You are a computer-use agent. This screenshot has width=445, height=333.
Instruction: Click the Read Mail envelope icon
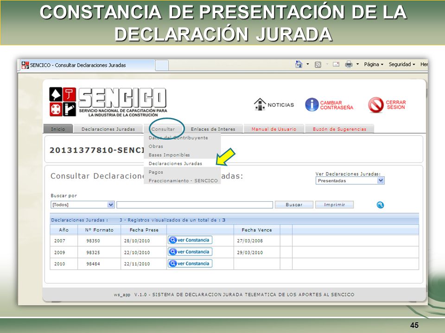click(x=336, y=64)
